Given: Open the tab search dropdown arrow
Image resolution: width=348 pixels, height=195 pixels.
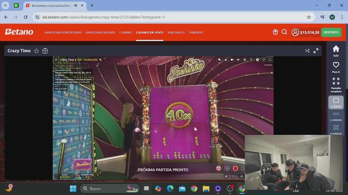Looking at the screenshot, I should point(5,5).
